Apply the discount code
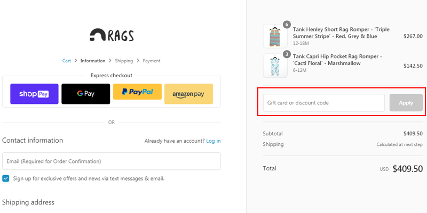 point(406,103)
